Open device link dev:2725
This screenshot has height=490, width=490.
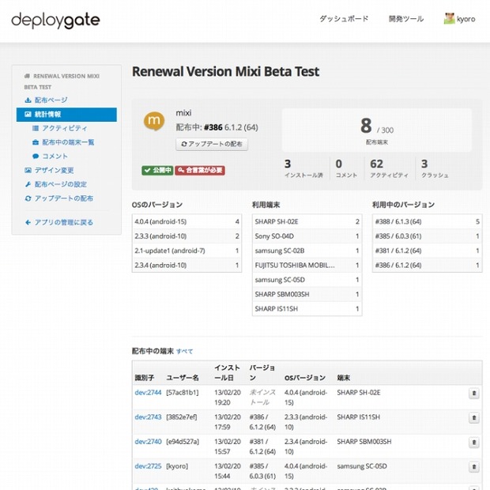coord(148,466)
